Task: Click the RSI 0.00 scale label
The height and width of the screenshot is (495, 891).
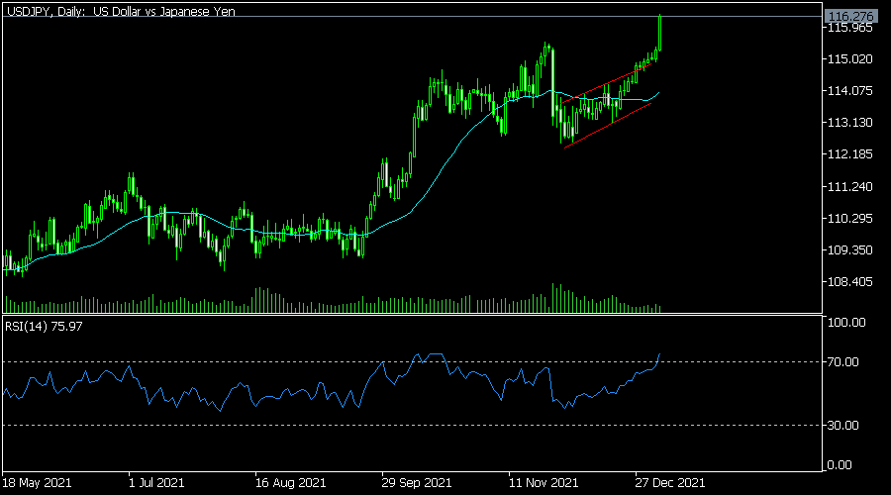Action: [840, 465]
